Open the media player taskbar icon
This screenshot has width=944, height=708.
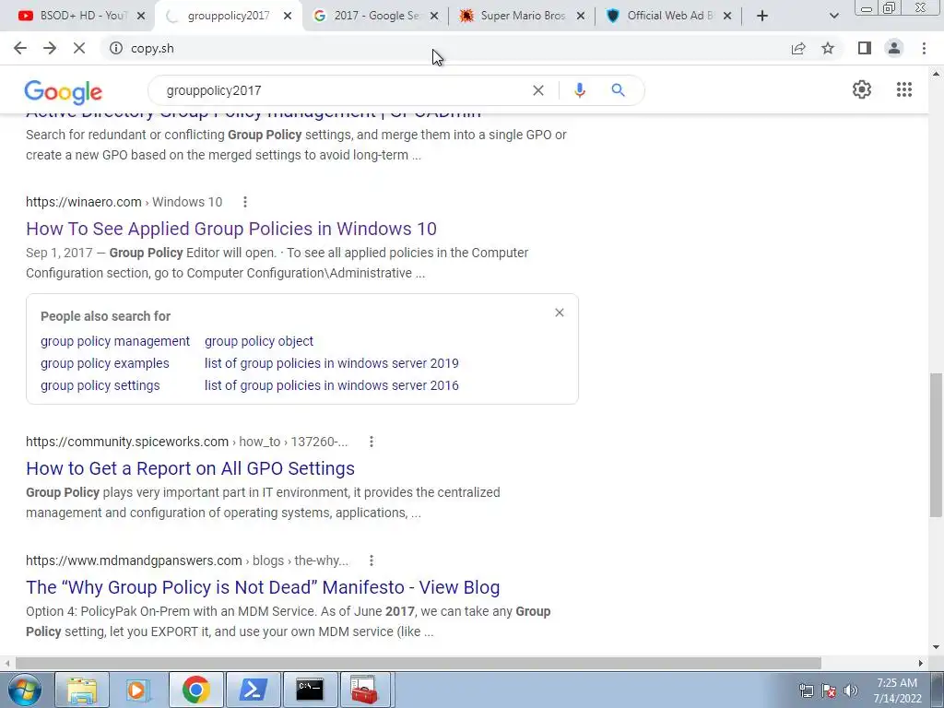coord(138,690)
